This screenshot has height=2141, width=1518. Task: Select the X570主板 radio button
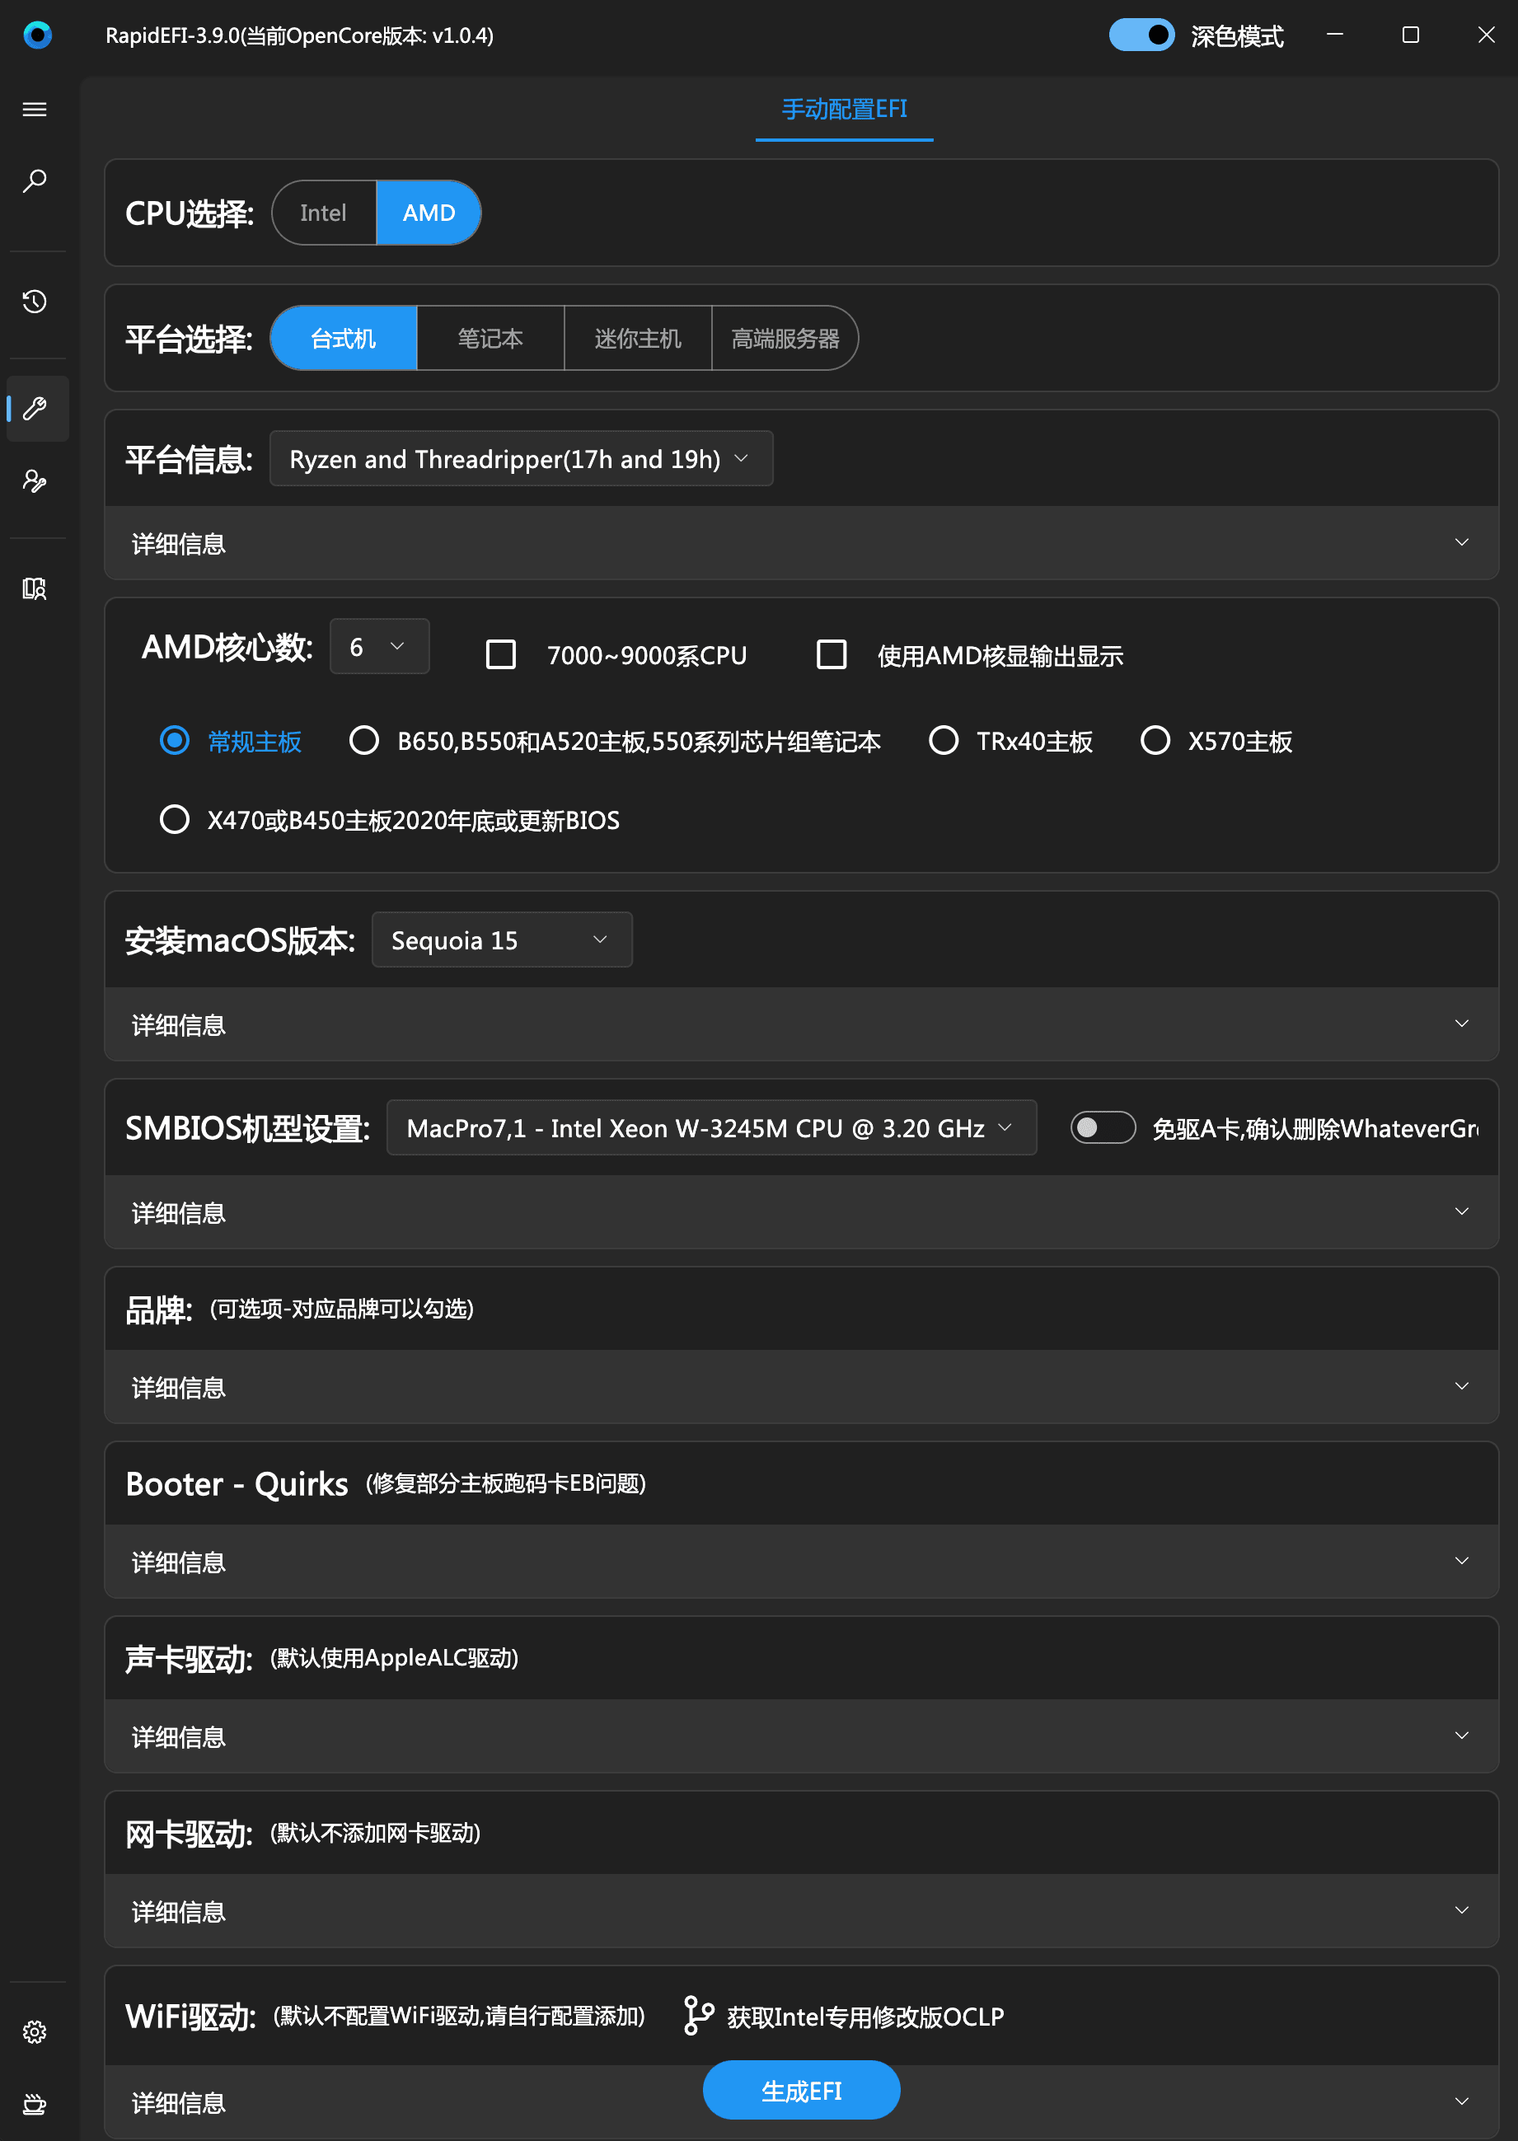tap(1155, 741)
